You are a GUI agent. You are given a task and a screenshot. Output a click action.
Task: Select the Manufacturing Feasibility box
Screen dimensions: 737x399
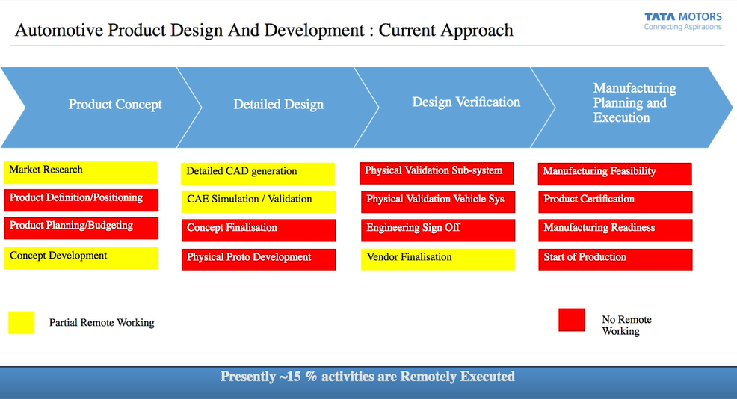[614, 173]
